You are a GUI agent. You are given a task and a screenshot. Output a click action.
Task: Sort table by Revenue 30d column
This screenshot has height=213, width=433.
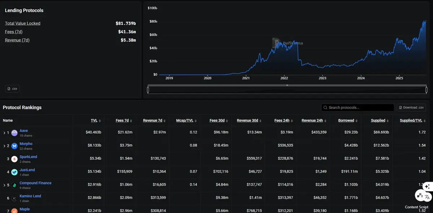pyautogui.click(x=249, y=120)
